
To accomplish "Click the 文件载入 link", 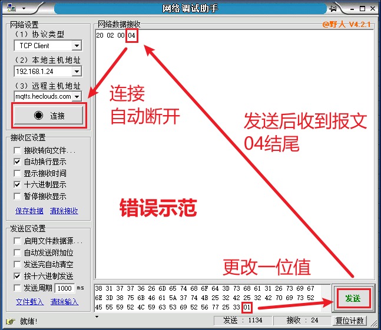I will click(30, 302).
